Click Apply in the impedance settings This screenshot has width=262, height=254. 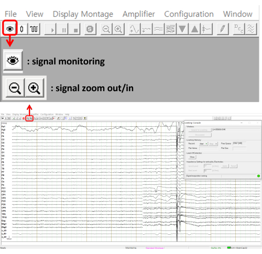225,166
